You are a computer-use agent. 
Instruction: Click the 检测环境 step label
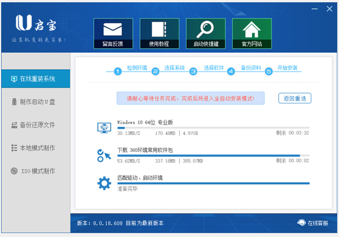coord(137,68)
